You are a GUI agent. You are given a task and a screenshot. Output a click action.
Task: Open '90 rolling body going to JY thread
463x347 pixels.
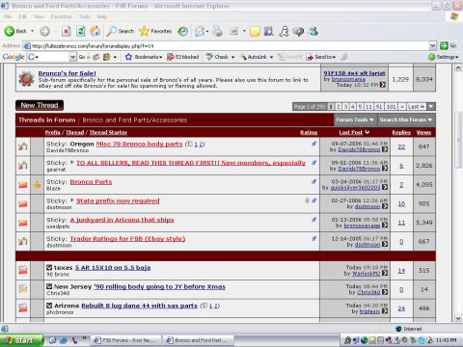[x=159, y=286]
